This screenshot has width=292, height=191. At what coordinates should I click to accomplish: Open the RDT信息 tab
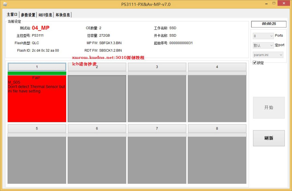tap(45, 15)
